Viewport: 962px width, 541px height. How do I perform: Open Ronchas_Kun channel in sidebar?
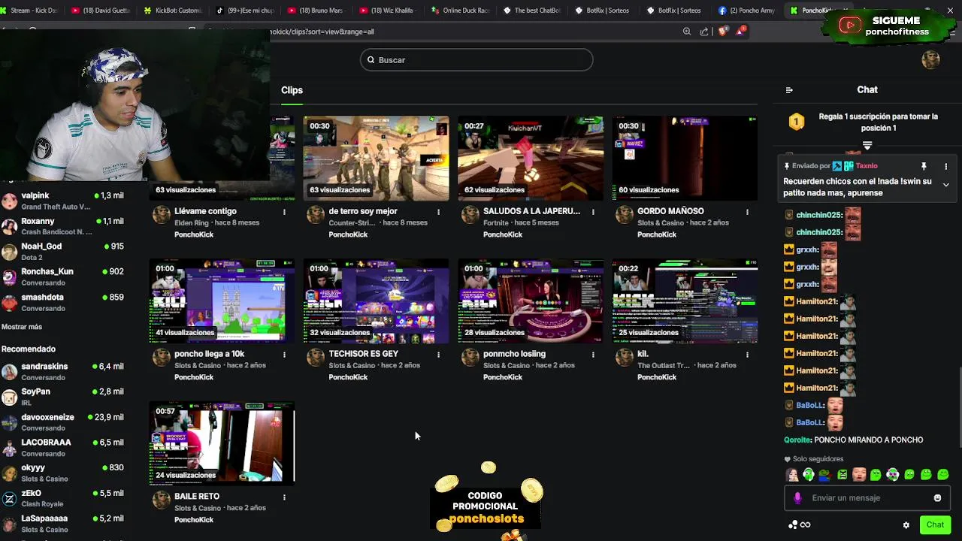click(62, 277)
